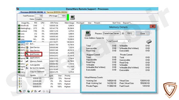Click the Applications icon in bottom toolbar
179x100 pixels.
click(28, 91)
